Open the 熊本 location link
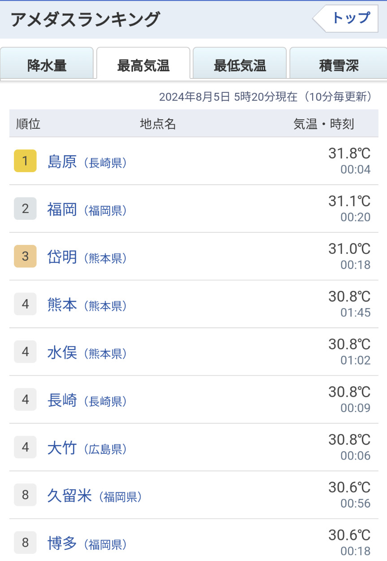The image size is (387, 561). coord(62,305)
